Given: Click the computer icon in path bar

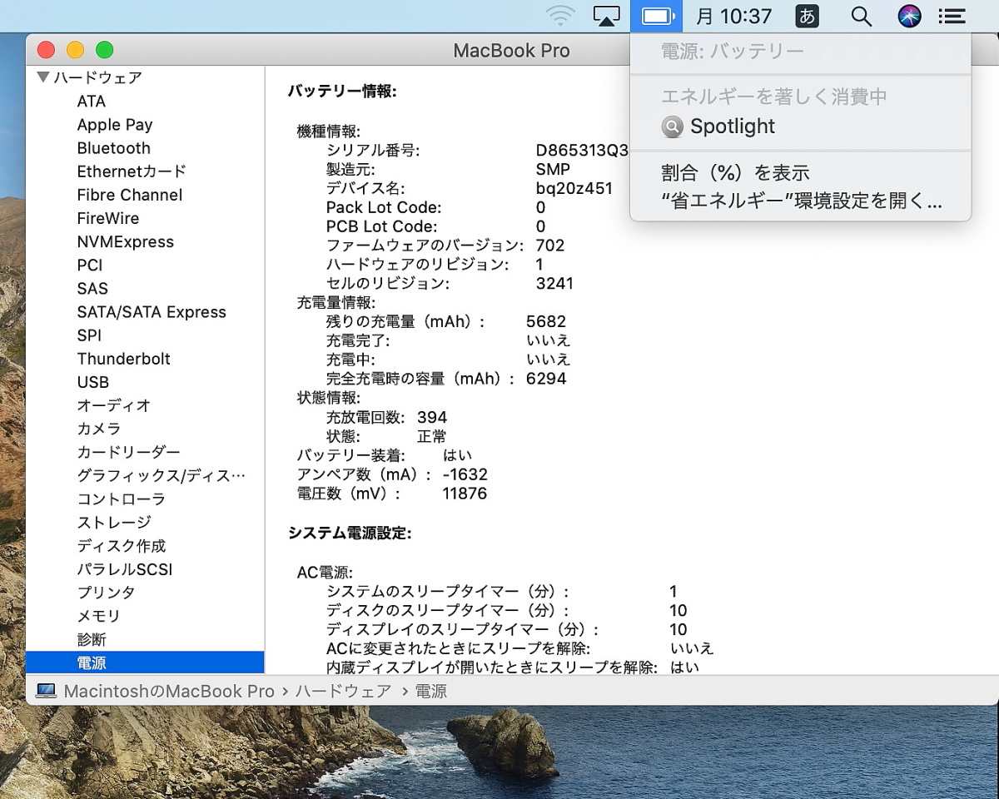Looking at the screenshot, I should [47, 692].
